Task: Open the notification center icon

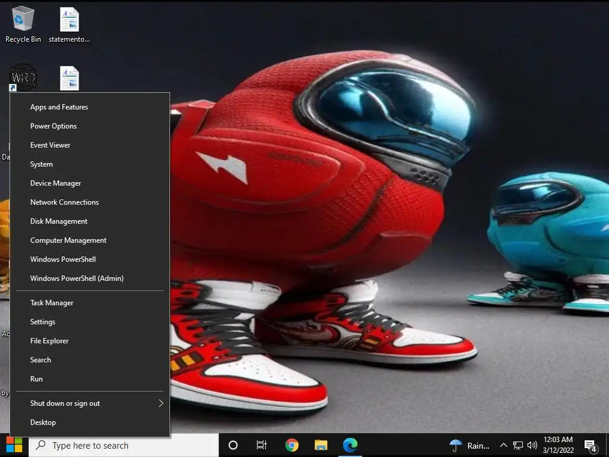Action: (591, 446)
